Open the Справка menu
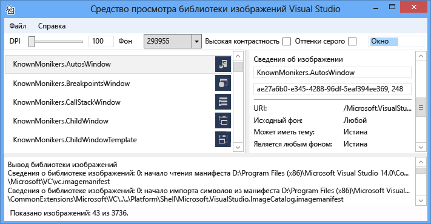Viewport: 431px width, 224px height. 52,26
